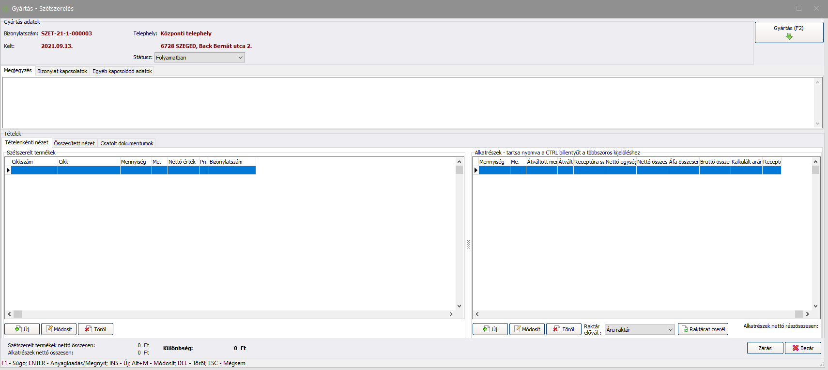This screenshot has height=370, width=828.
Task: Click Módosít under the Alkatrészek grid
Action: (x=527, y=329)
